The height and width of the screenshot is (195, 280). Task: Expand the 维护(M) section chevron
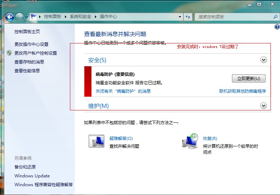click(x=263, y=106)
